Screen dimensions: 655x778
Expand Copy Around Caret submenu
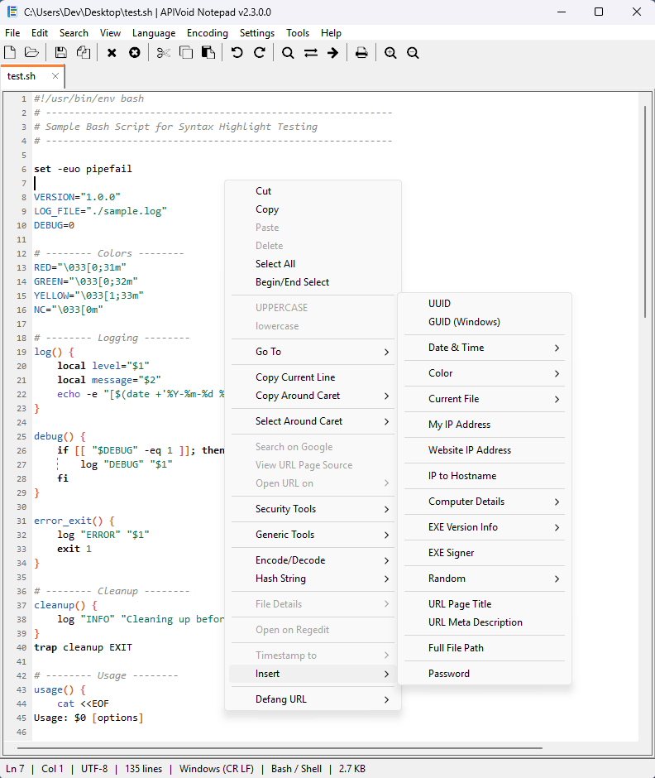click(x=313, y=396)
